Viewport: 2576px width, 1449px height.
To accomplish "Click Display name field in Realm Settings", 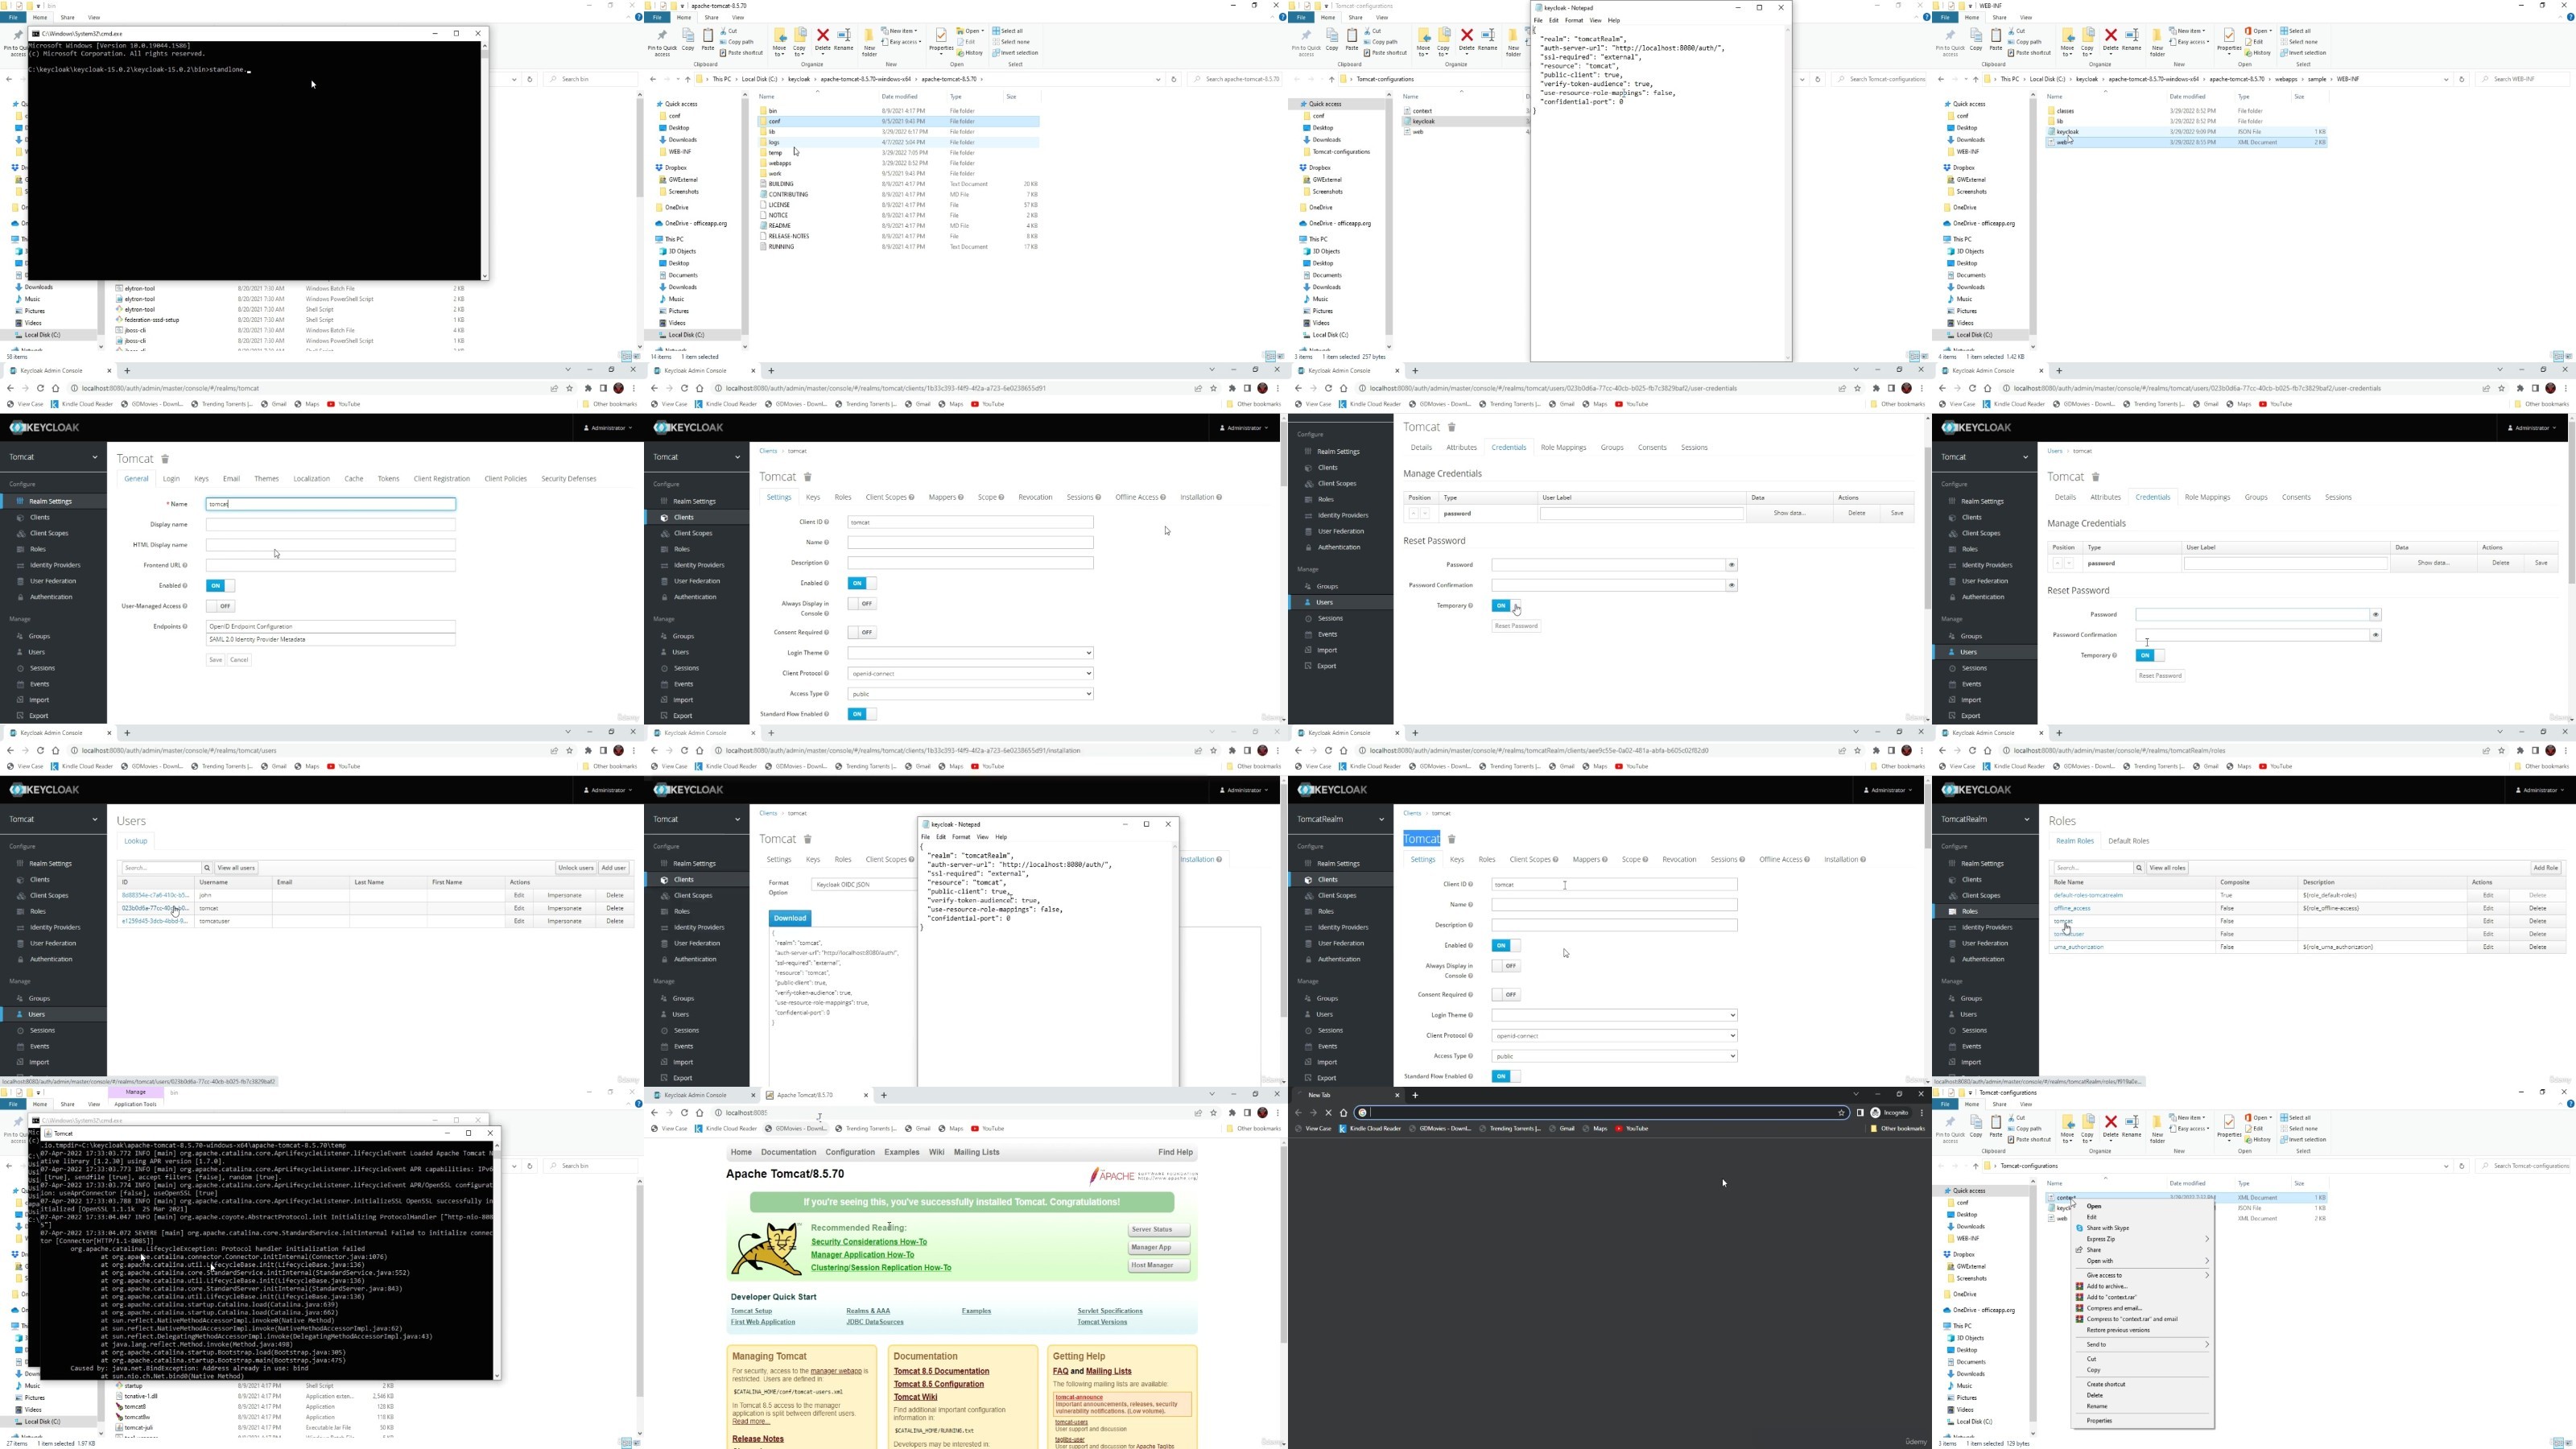I will 330,525.
